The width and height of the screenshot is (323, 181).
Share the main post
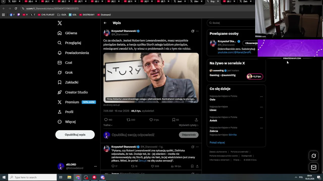click(196, 120)
